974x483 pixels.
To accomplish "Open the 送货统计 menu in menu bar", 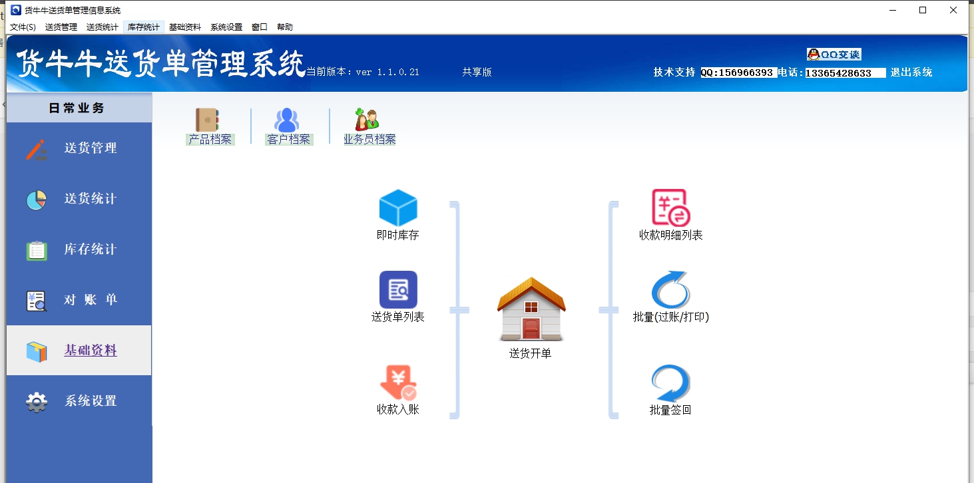I will [x=103, y=27].
